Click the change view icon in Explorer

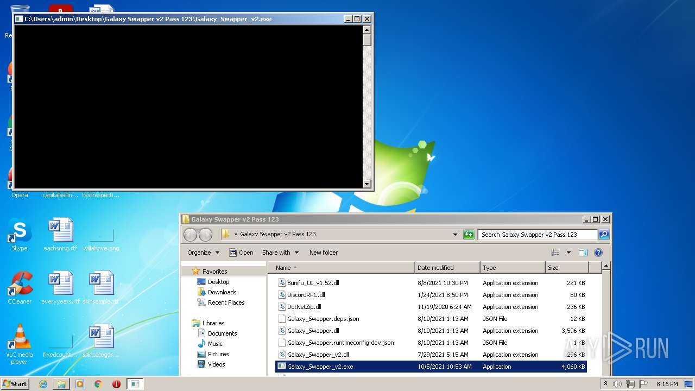[x=555, y=253]
